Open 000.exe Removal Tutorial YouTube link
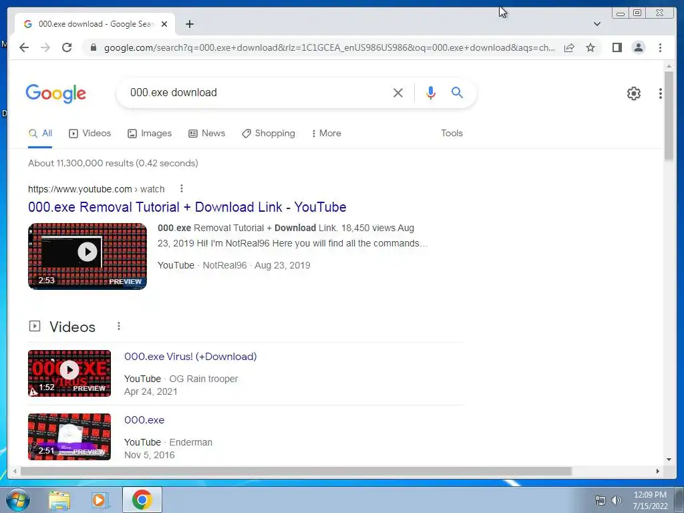The width and height of the screenshot is (684, 513). pos(187,207)
